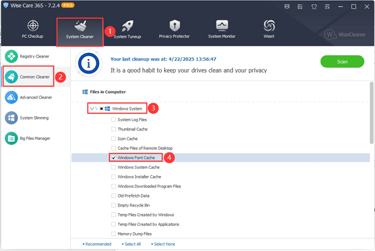The width and height of the screenshot is (375, 251).
Task: Click the feedback chat icon in title bar
Action: click(287, 7)
